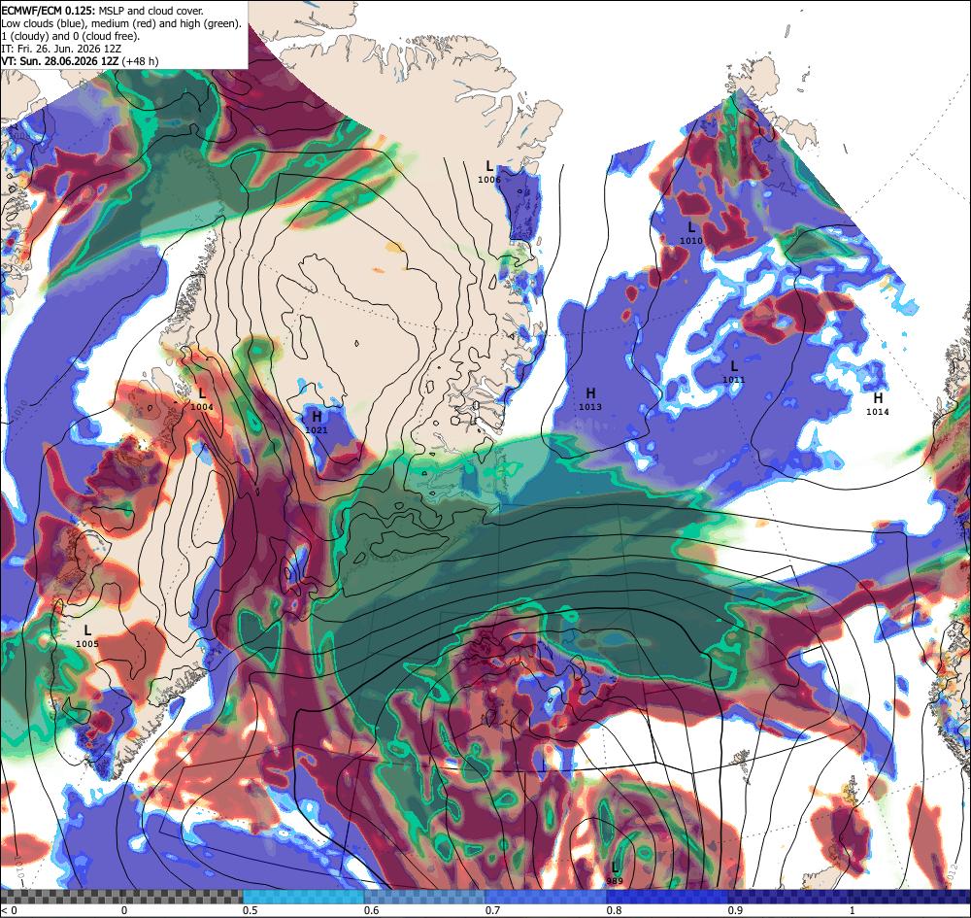Viewport: 971px width, 918px height.
Task: Select the 0.8 dark blue legend segment
Action: (668, 897)
